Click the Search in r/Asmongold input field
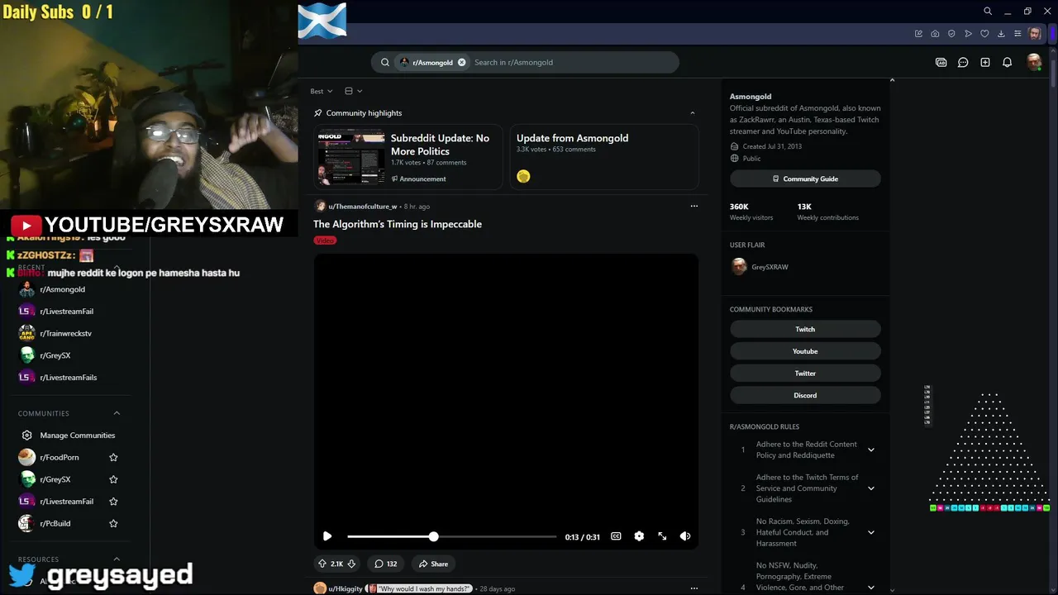Viewport: 1058px width, 595px height. (573, 62)
